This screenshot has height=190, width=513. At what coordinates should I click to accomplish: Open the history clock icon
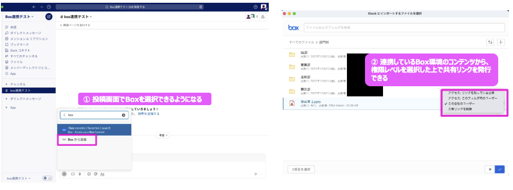(x=49, y=7)
